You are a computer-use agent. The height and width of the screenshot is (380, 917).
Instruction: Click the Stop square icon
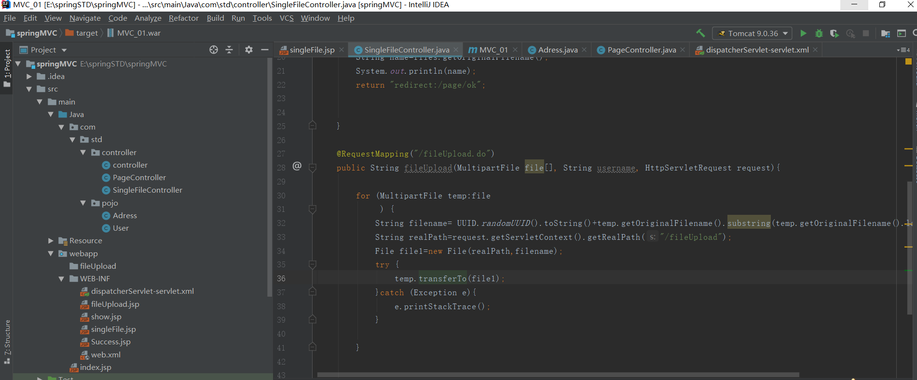[866, 33]
